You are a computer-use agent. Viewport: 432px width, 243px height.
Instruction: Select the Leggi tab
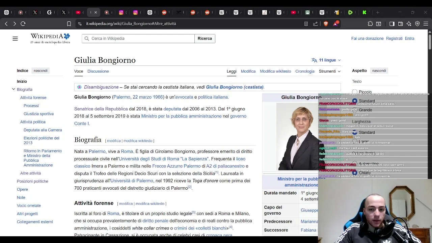tap(232, 71)
